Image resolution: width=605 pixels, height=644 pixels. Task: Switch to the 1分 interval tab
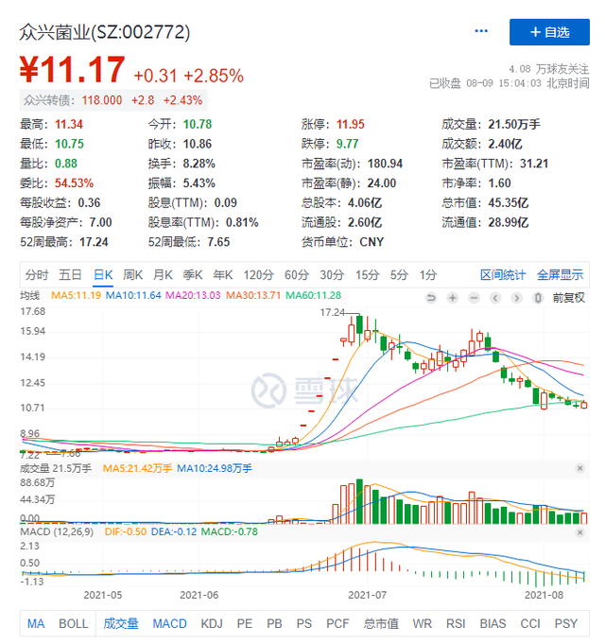click(427, 275)
